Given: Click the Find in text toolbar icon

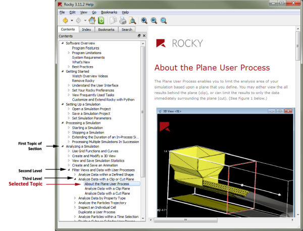Looking at the screenshot, I should pos(132,21).
